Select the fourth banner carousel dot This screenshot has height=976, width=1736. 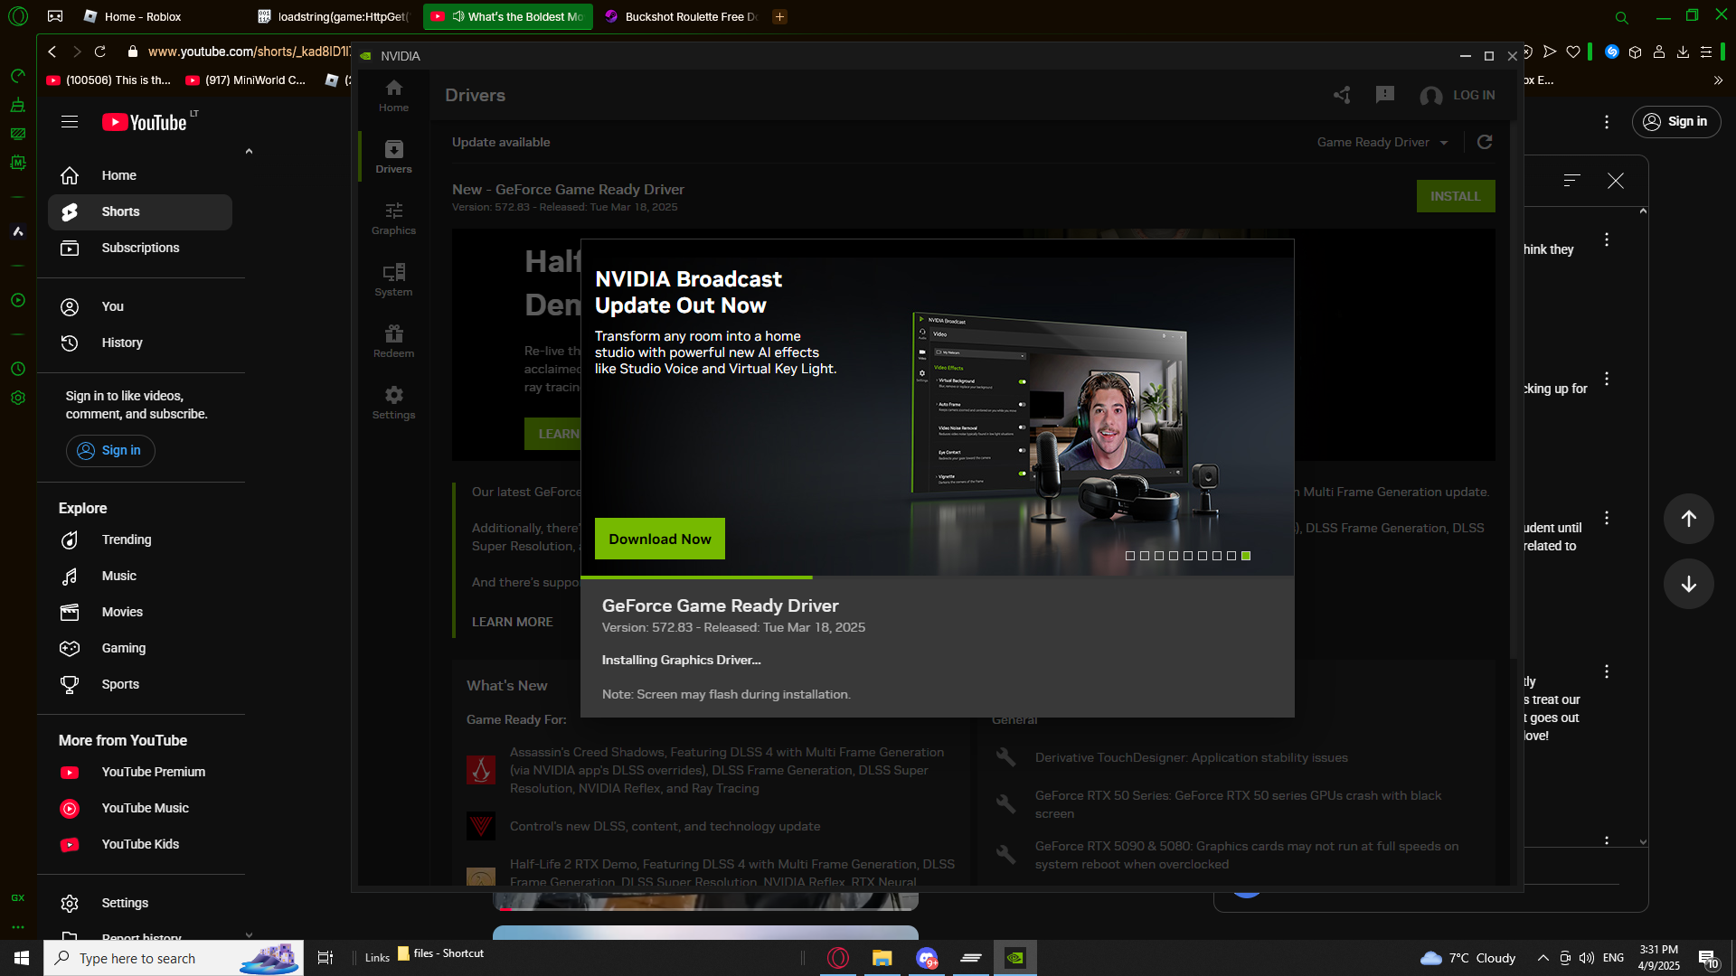pos(1174,556)
